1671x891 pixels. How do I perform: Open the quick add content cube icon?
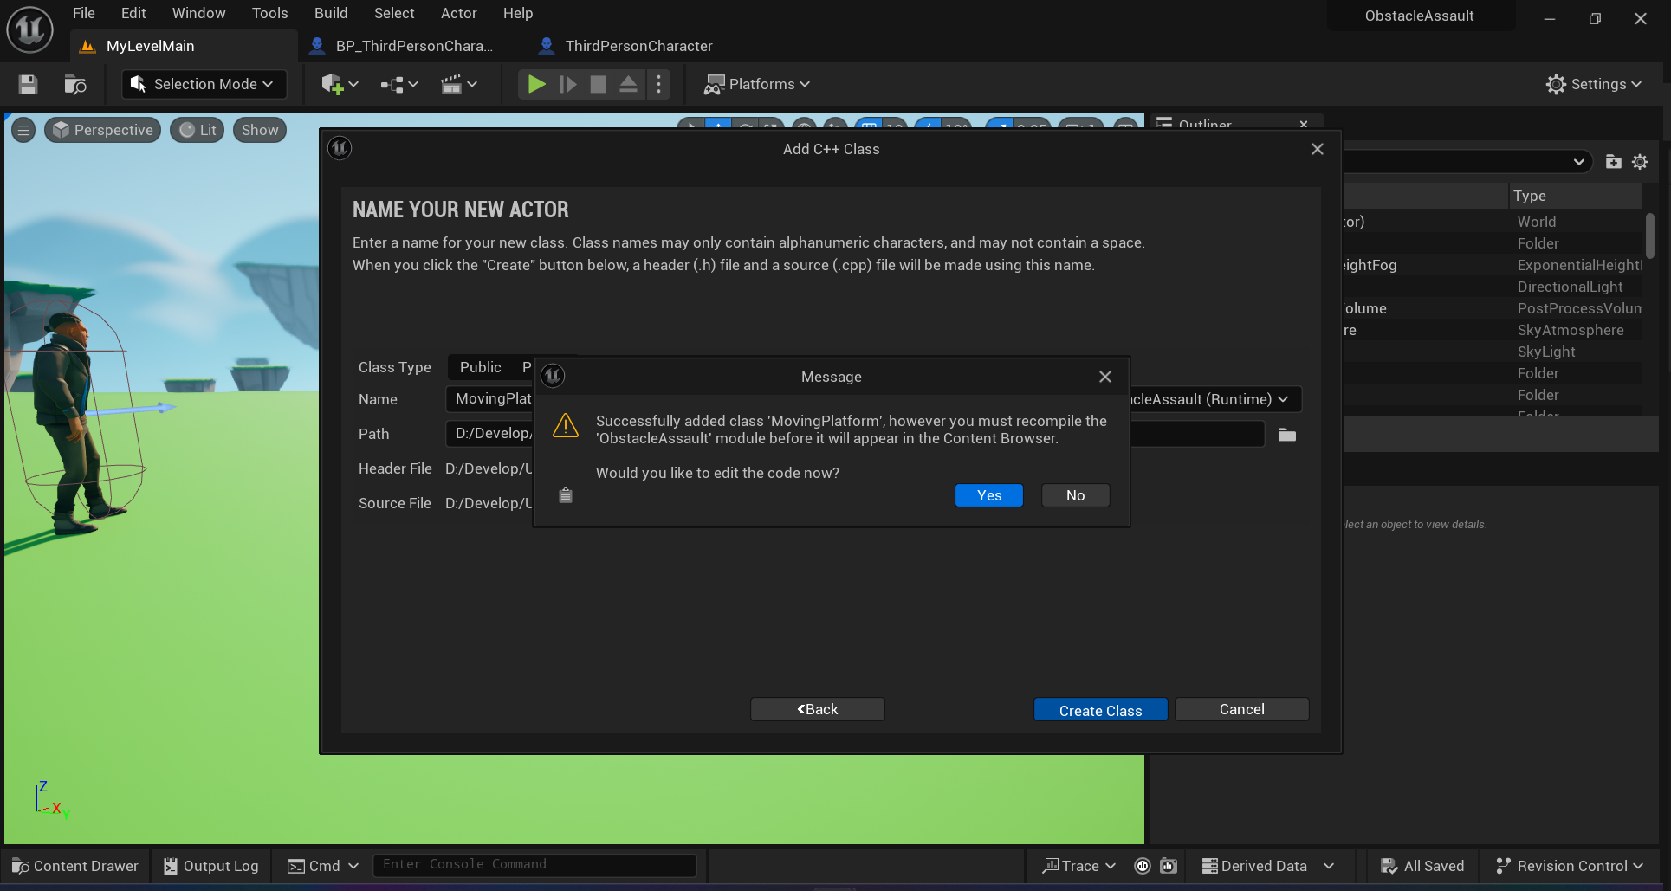pyautogui.click(x=340, y=84)
